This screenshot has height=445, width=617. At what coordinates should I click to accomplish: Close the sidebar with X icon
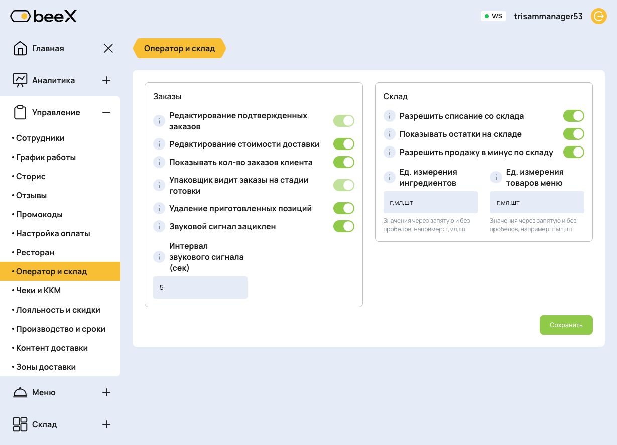(108, 48)
